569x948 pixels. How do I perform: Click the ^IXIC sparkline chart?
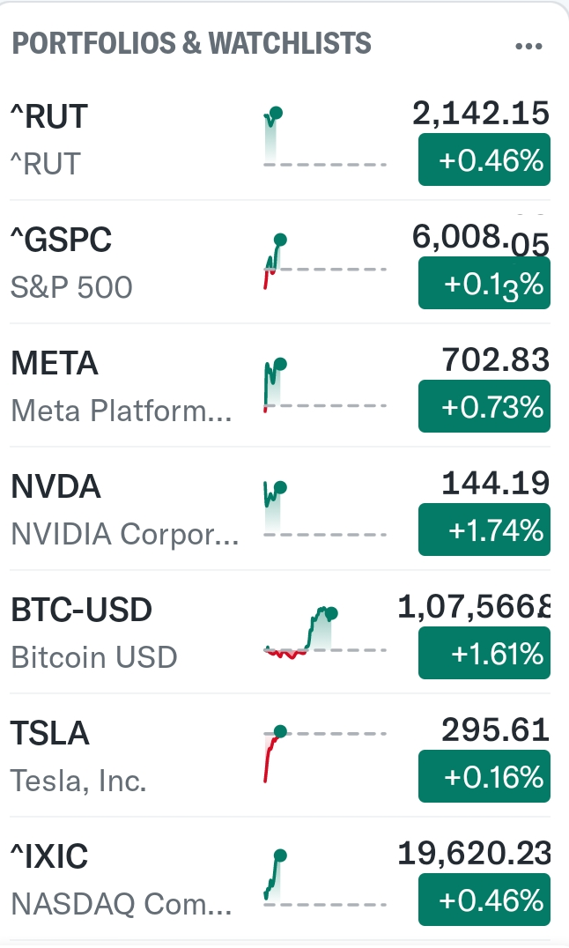[324, 878]
